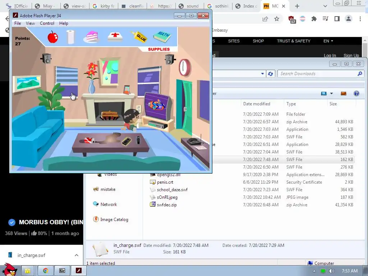The image size is (368, 276).
Task: Select Network in the navigation pane
Action: click(x=105, y=204)
